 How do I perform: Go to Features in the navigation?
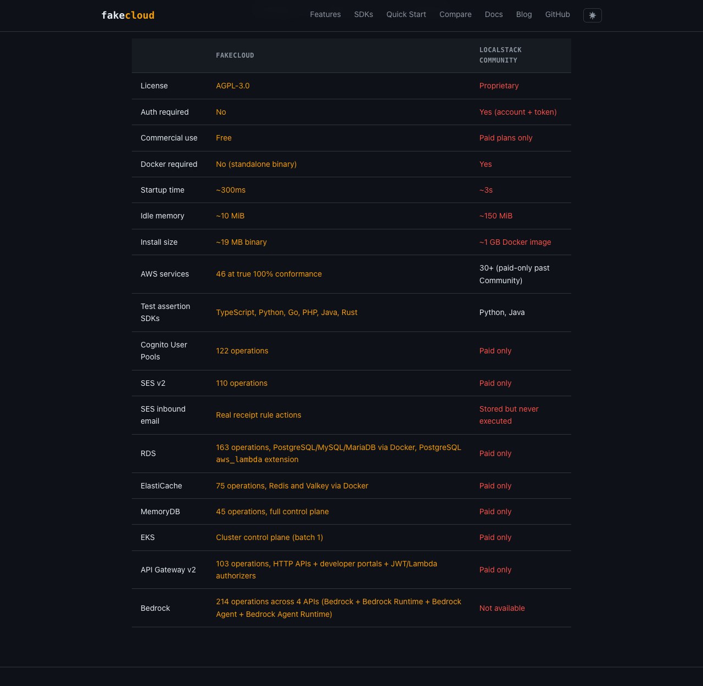[325, 15]
